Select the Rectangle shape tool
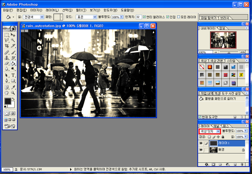 tap(13, 81)
